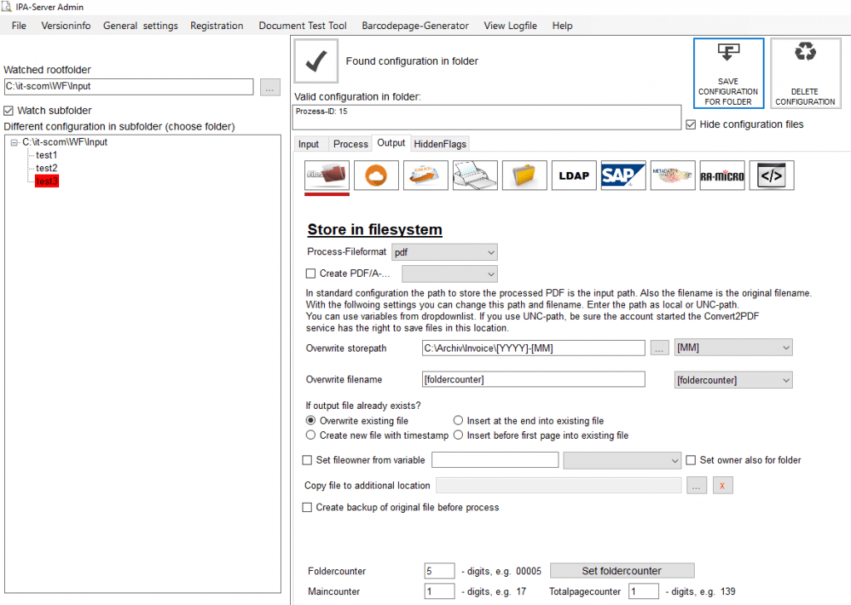Click the printer output icon
851x605 pixels.
coord(475,175)
